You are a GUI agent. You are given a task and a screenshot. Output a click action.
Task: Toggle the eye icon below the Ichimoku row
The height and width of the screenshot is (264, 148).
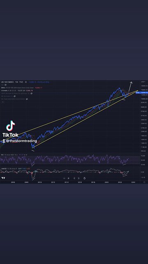[31, 93]
